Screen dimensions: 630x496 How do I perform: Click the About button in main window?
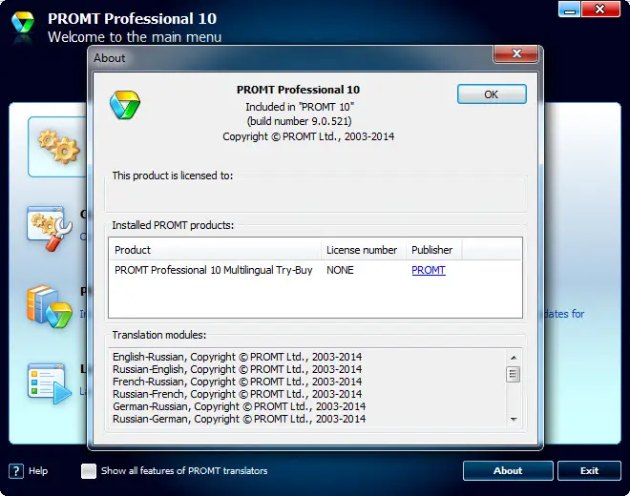508,470
